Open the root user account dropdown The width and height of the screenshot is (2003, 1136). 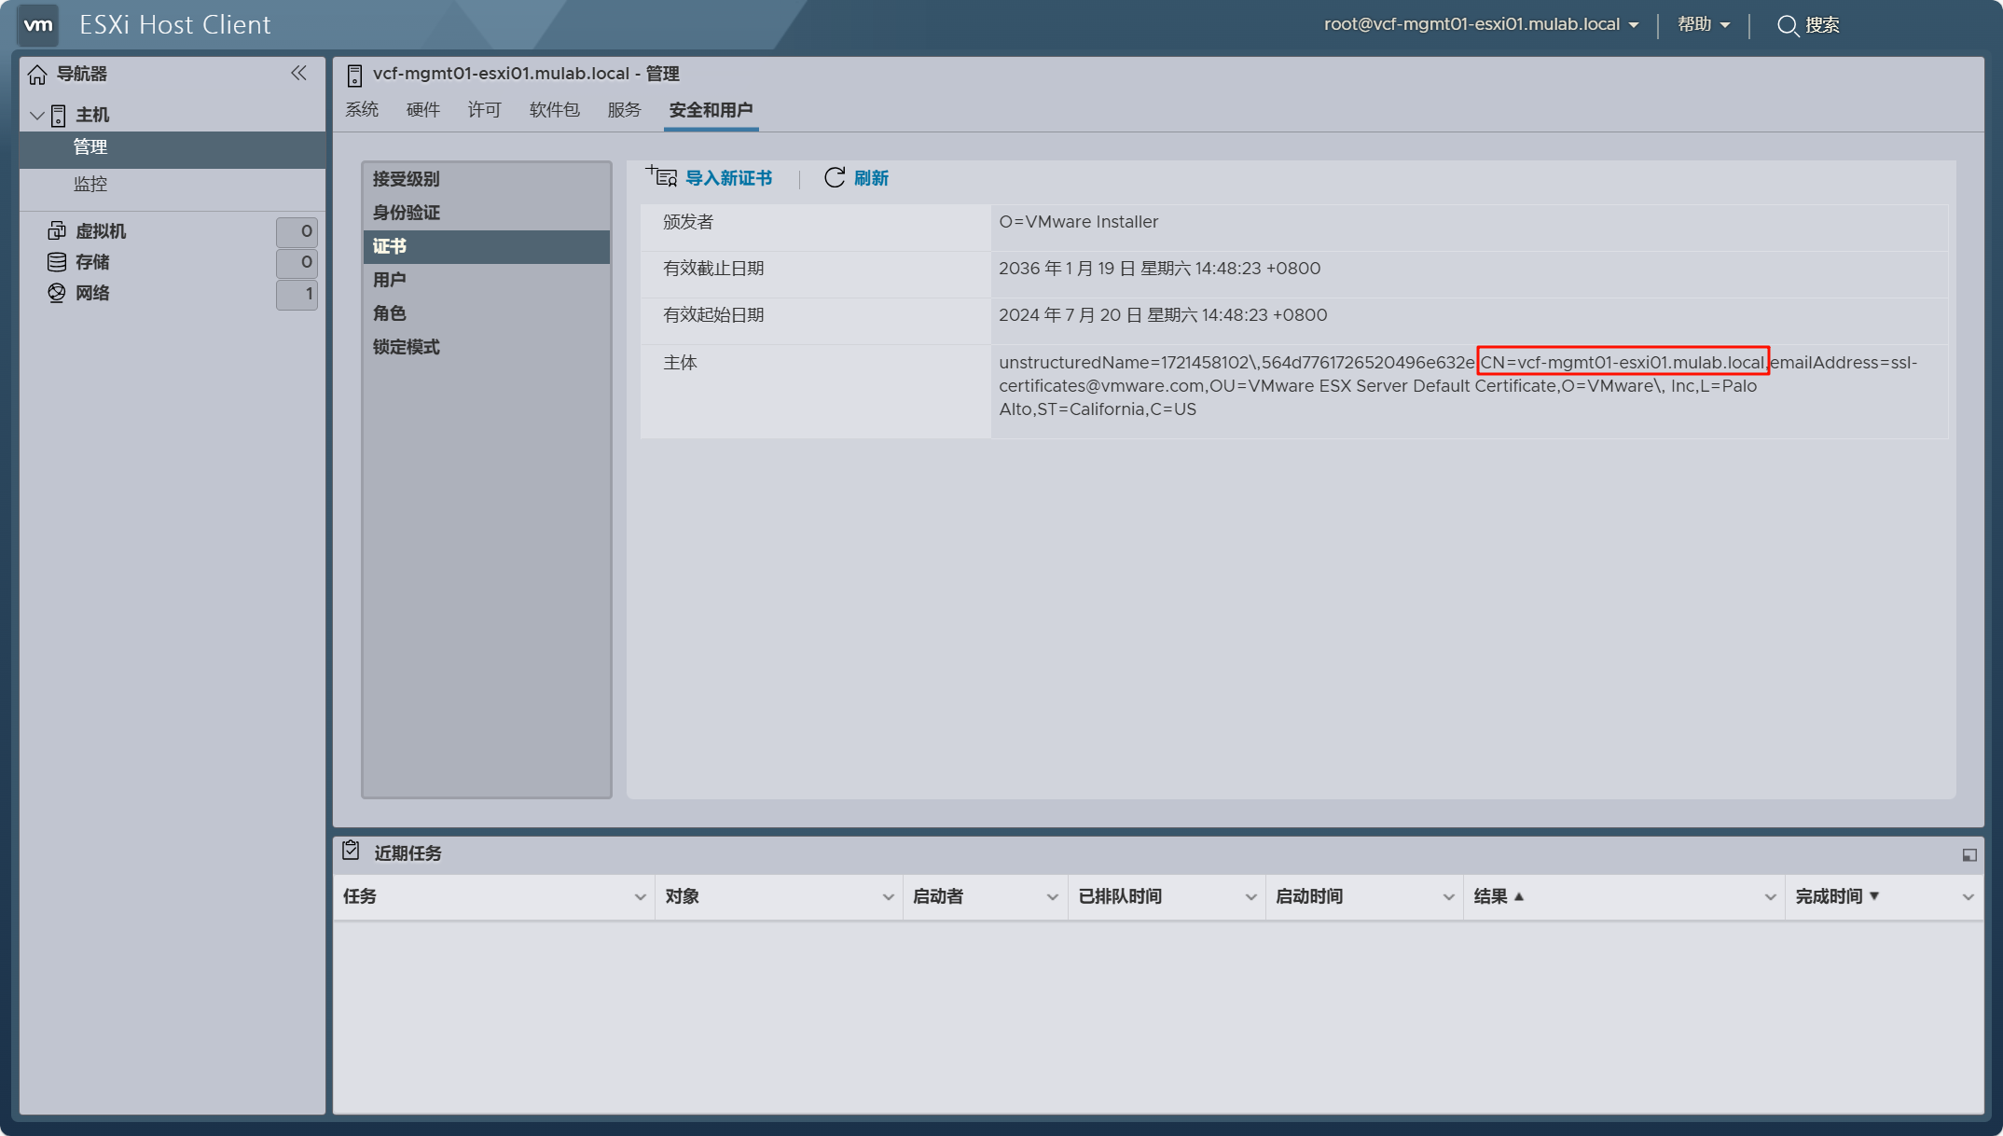tap(1481, 24)
